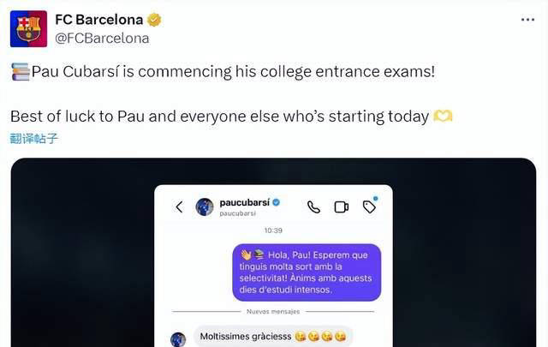Image resolution: width=548 pixels, height=347 pixels.
Task: Click the @FCBarcelona handle
Action: [102, 38]
